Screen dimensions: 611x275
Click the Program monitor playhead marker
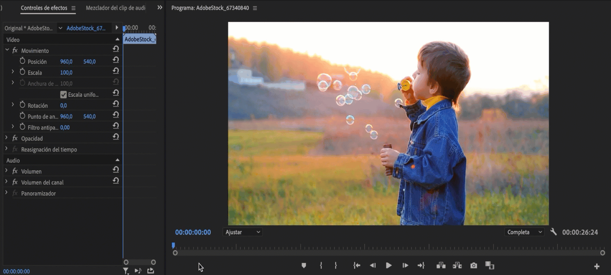click(x=173, y=246)
